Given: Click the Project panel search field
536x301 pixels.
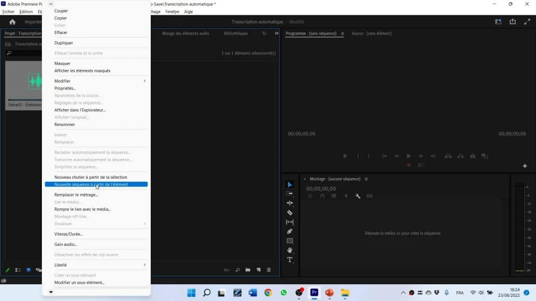Looking at the screenshot, I should [24, 53].
